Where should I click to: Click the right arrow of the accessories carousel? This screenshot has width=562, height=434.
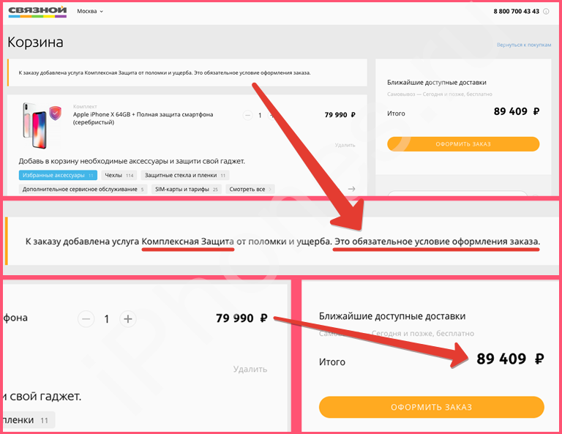[351, 189]
